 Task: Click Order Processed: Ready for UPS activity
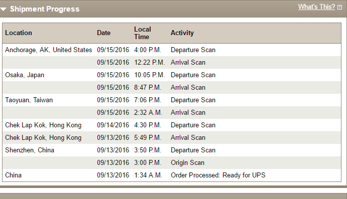(x=218, y=175)
